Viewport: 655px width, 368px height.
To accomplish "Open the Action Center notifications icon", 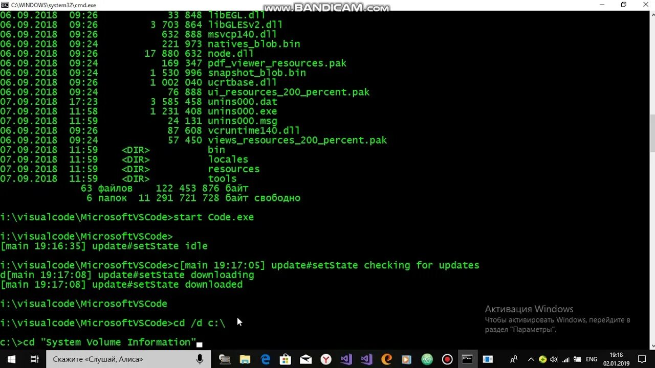I will 642,359.
